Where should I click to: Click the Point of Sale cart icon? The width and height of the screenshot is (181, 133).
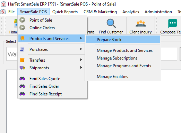click(x=22, y=20)
